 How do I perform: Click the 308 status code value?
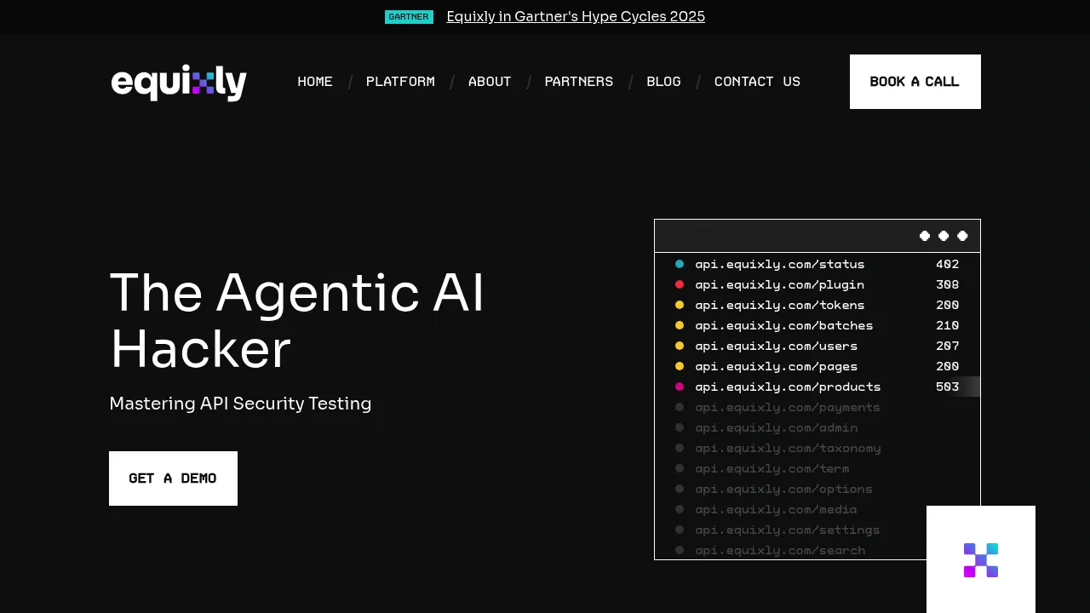pos(948,284)
